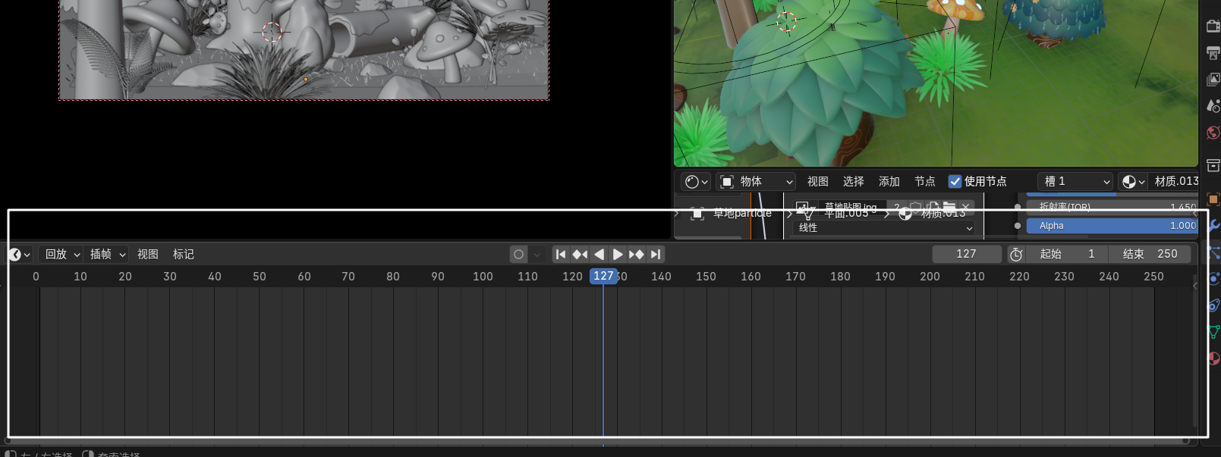Jump to the timeline start frame
This screenshot has height=457, width=1221.
[x=561, y=255]
